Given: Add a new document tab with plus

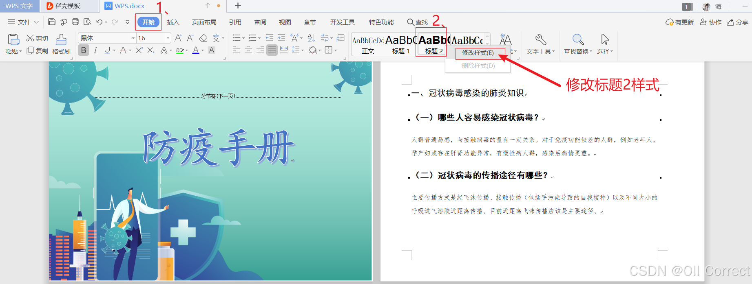Looking at the screenshot, I should 238,6.
